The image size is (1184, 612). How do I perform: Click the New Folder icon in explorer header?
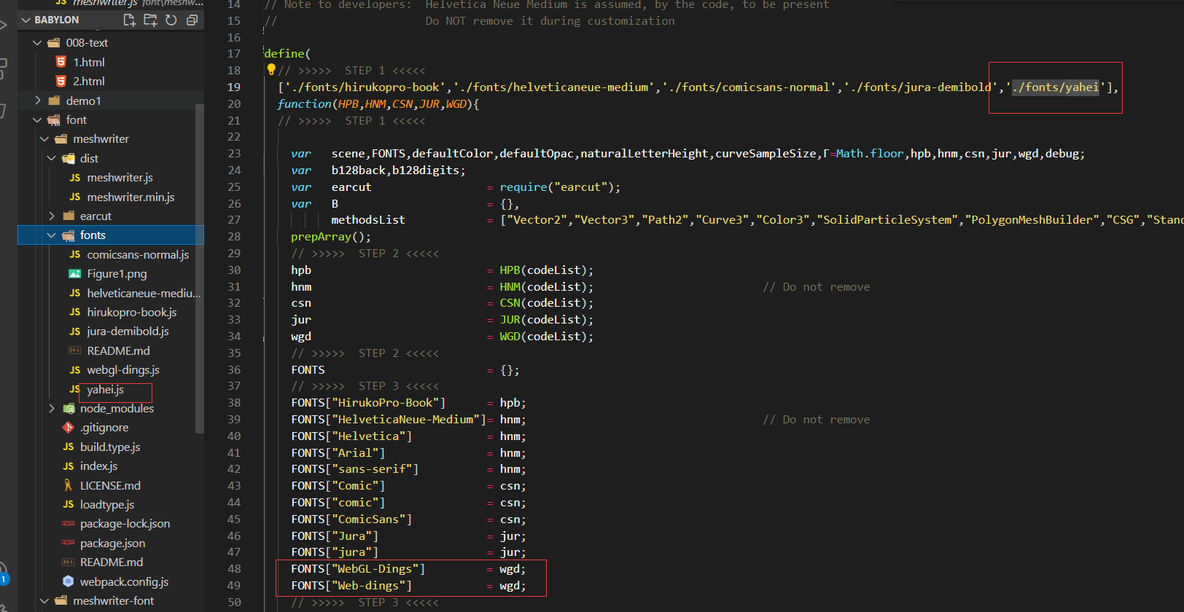pos(150,20)
